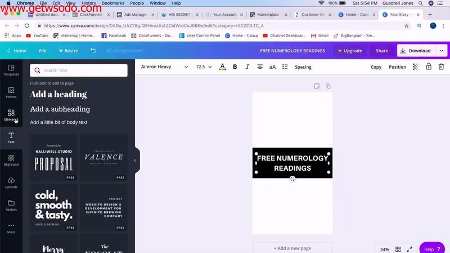
Task: Click the Download button
Action: pos(416,51)
